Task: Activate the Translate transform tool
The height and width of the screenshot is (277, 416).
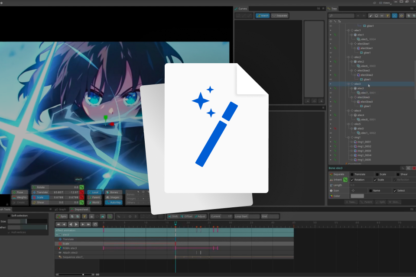Action: point(40,192)
